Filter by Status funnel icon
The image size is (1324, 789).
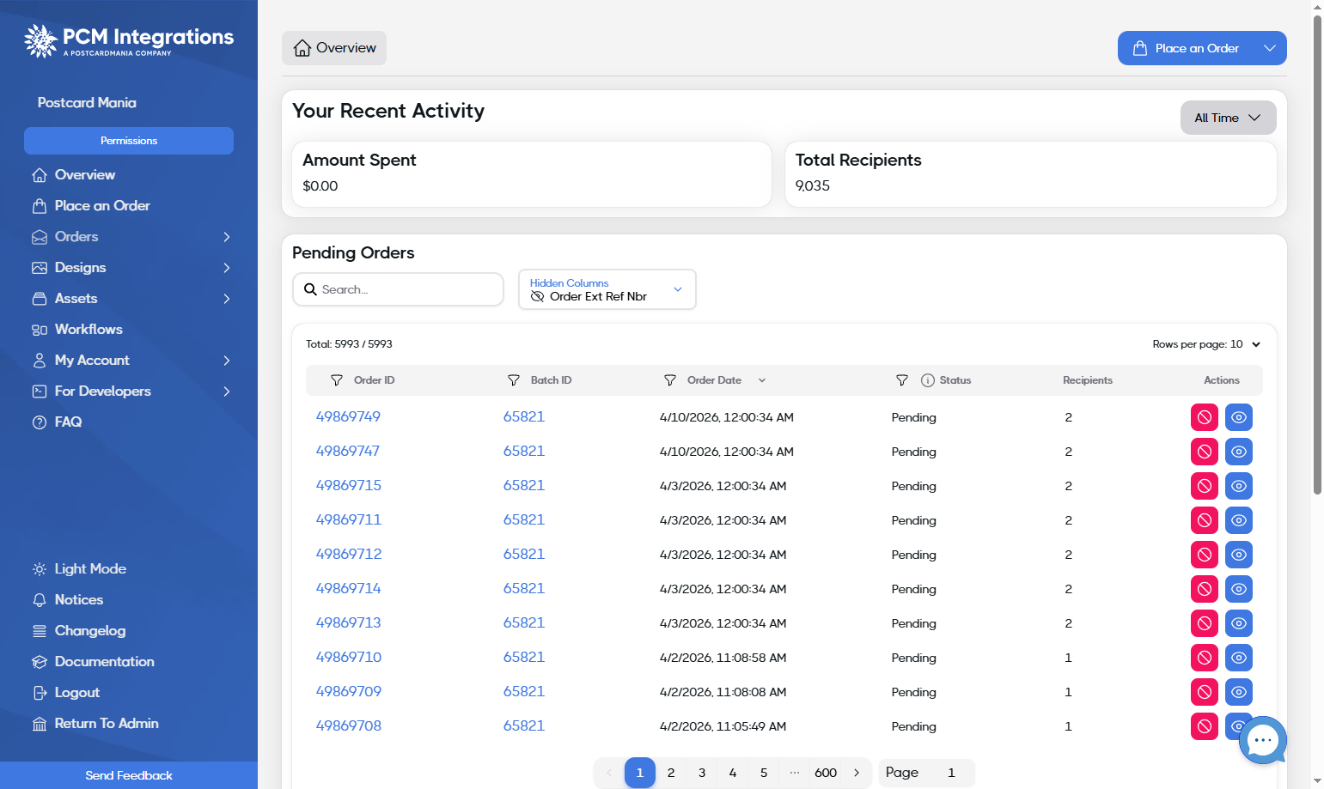pyautogui.click(x=902, y=380)
